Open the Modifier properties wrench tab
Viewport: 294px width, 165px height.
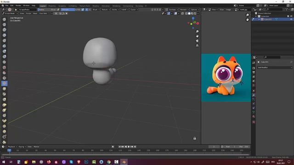(254, 95)
